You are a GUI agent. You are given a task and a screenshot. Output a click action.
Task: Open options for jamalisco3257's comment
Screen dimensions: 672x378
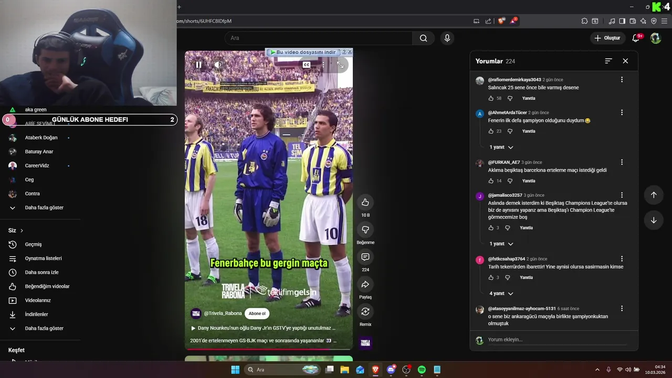[622, 195]
